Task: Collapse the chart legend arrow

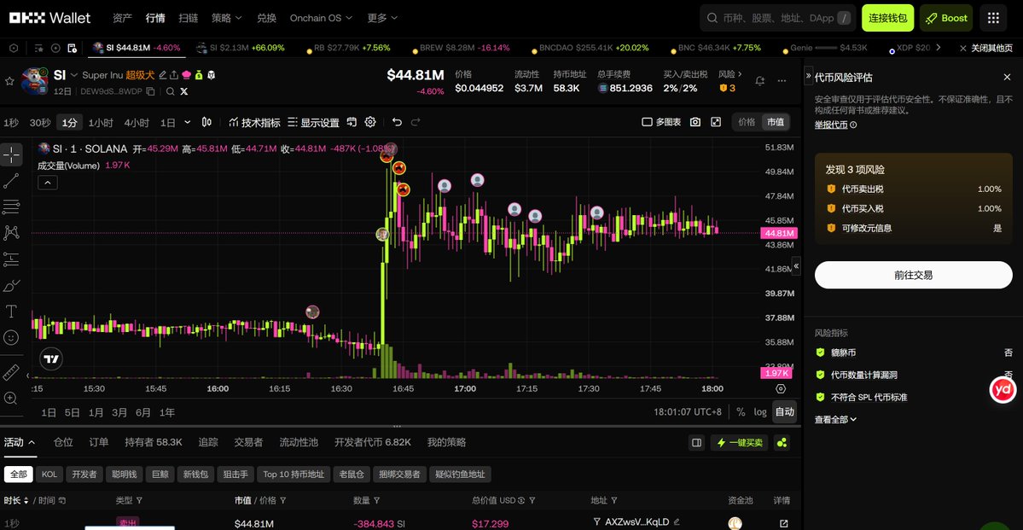Action: pos(48,183)
